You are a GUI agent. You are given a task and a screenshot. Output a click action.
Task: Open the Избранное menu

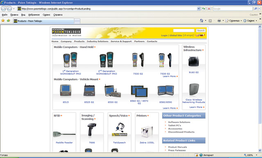tap(34, 15)
